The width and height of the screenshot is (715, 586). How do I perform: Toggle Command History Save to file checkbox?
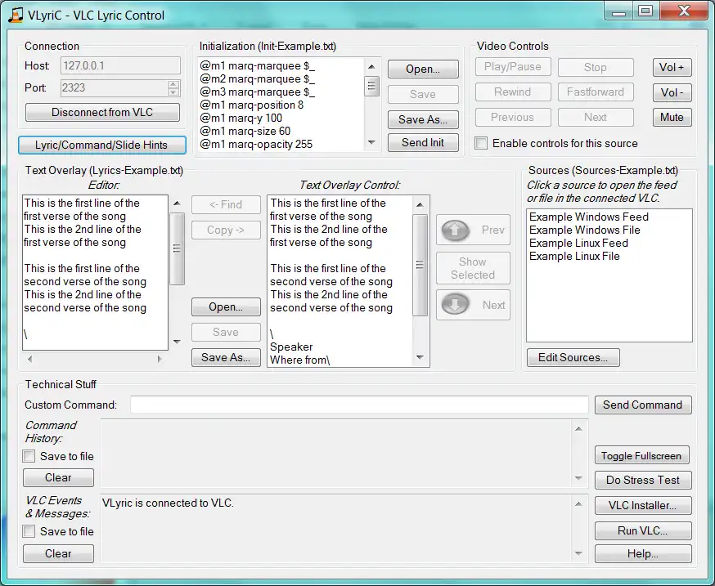coord(29,456)
